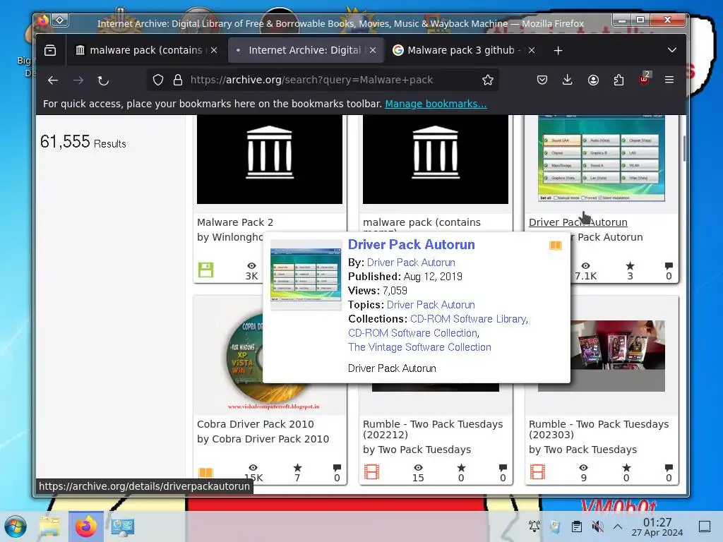The image size is (723, 542).
Task: Click the Cobra Driver Pack 2010 title
Action: (256, 424)
